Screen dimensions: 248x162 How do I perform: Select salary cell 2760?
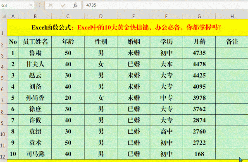click(199, 131)
